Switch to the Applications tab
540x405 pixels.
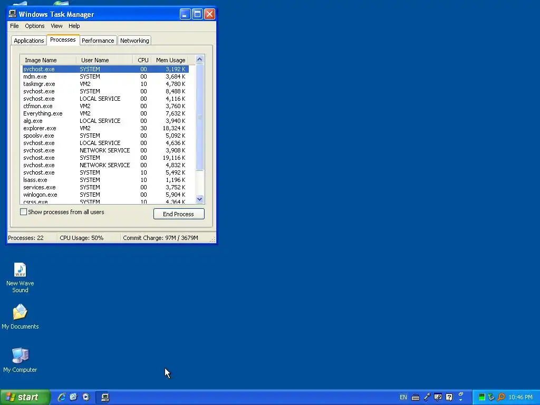point(29,41)
